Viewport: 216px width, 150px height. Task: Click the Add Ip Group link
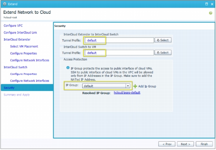click(x=147, y=86)
